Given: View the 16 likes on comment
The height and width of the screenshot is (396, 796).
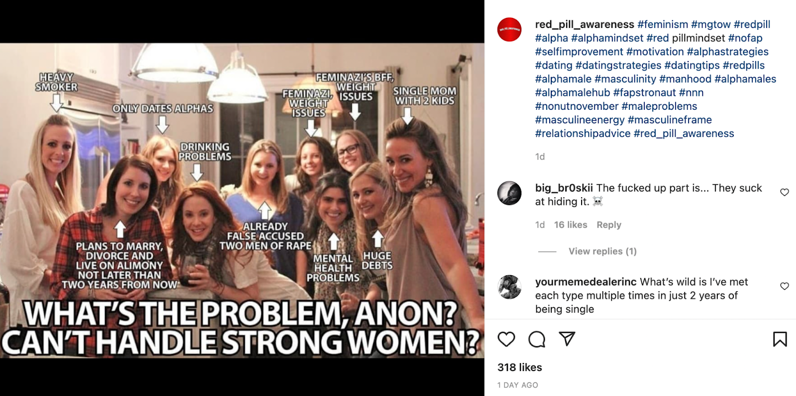Looking at the screenshot, I should coord(571,225).
